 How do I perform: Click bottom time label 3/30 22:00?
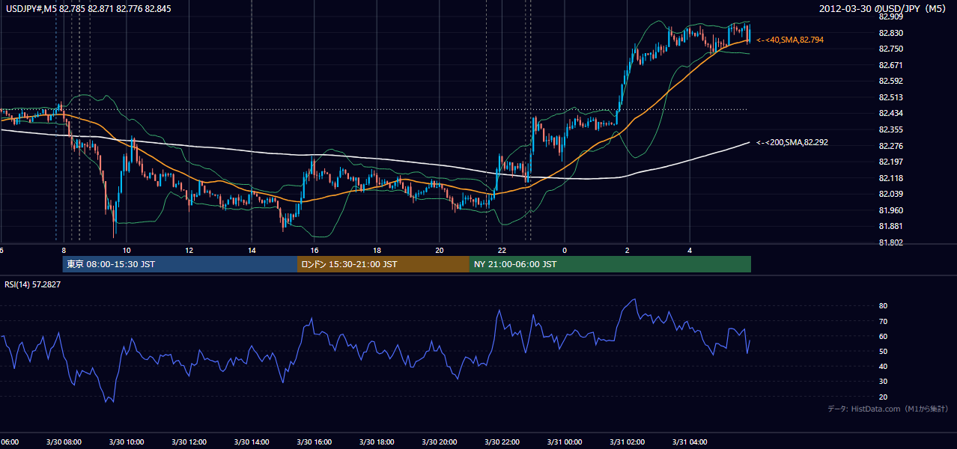coord(501,442)
